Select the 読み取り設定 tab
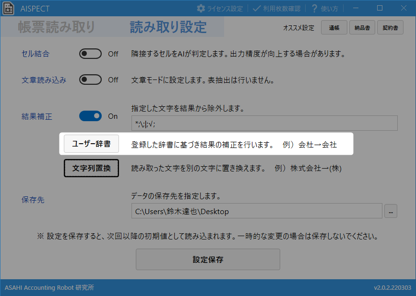Screen dimensions: 416x296 click(x=168, y=27)
